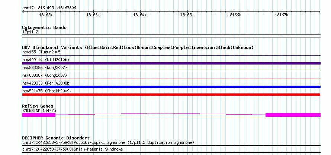Click the left magenta SMCR8 exon block
The height and width of the screenshot is (155, 331).
pyautogui.click(x=39, y=115)
